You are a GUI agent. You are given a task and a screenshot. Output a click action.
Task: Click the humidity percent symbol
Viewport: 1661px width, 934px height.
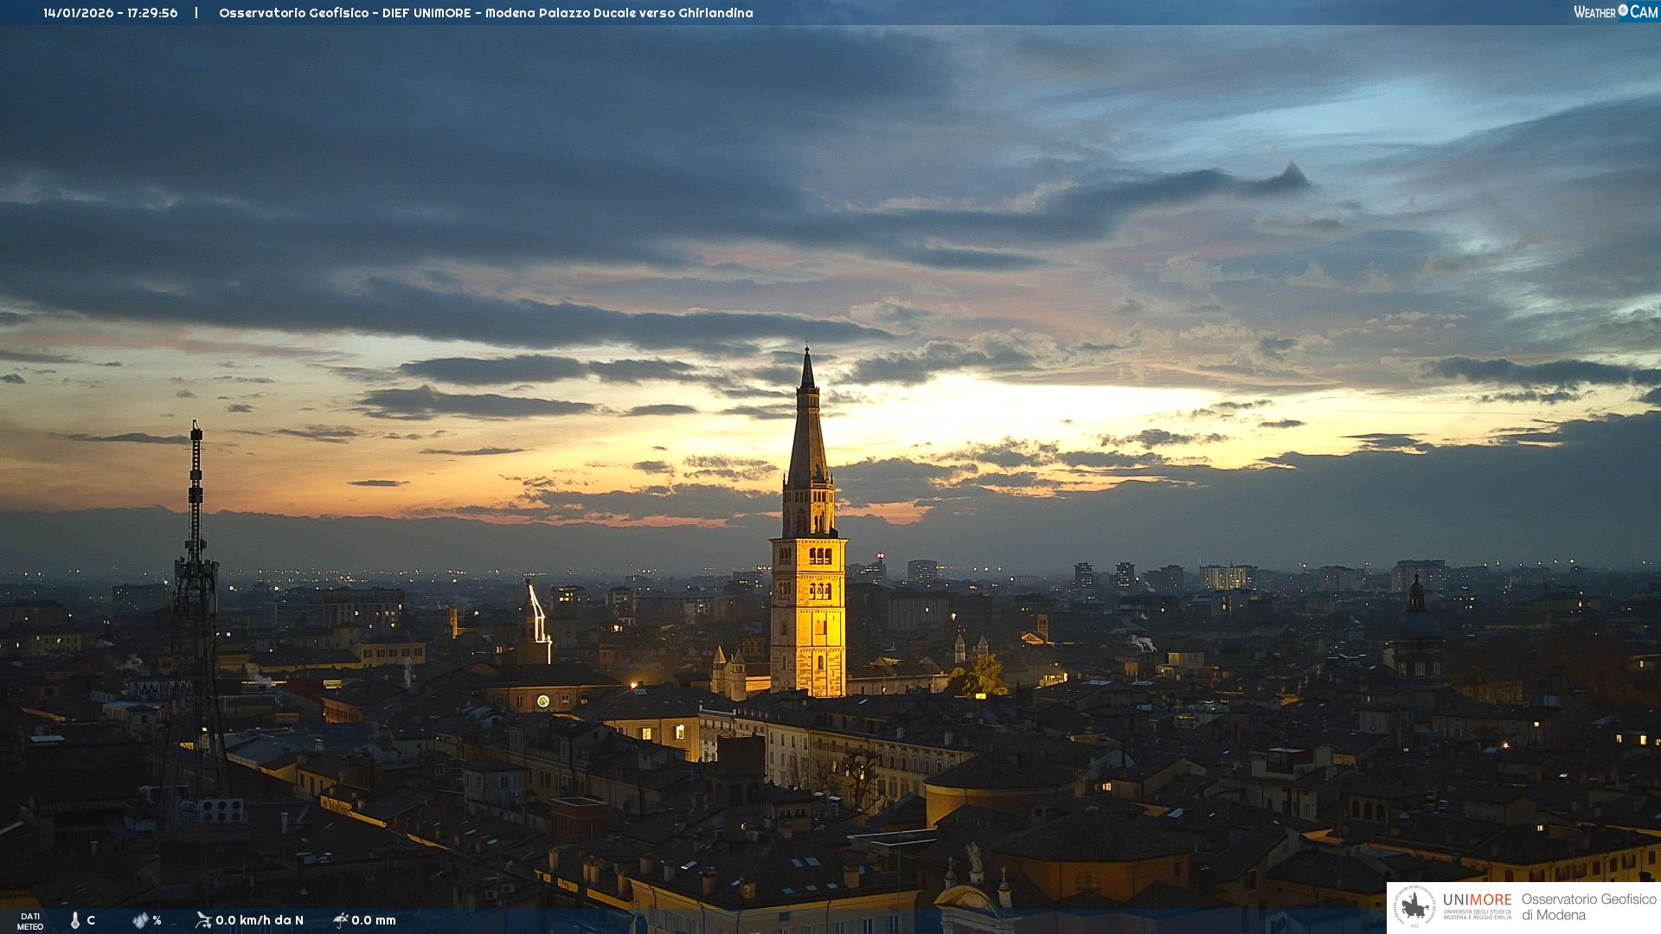tap(157, 920)
